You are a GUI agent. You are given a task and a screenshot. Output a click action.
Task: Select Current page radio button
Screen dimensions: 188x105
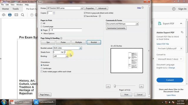[42, 27]
